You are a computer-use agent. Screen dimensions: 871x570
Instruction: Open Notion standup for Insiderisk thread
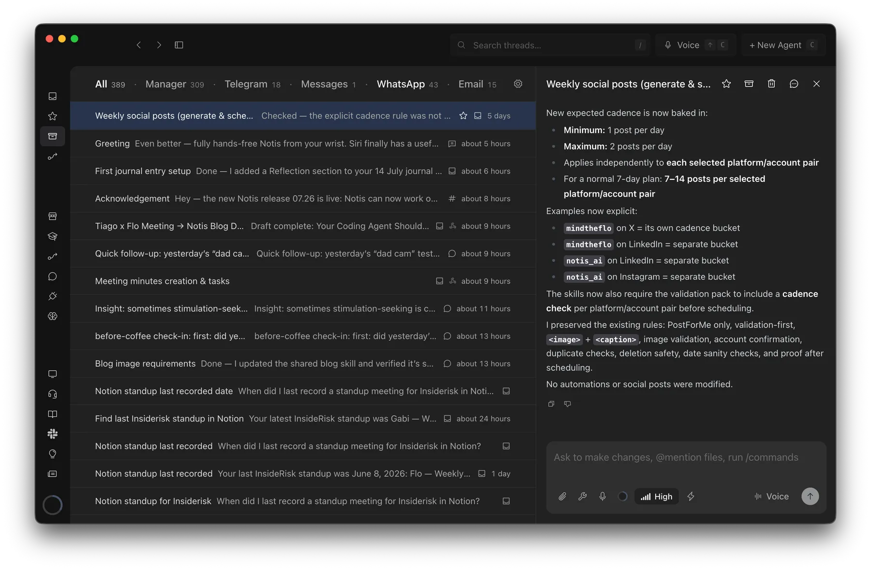[303, 501]
